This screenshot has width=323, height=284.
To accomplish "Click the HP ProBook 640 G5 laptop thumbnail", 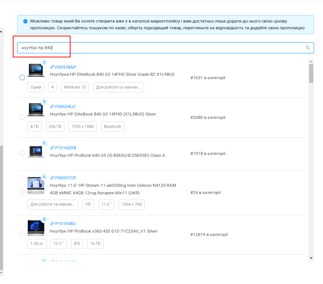I will click(36, 152).
